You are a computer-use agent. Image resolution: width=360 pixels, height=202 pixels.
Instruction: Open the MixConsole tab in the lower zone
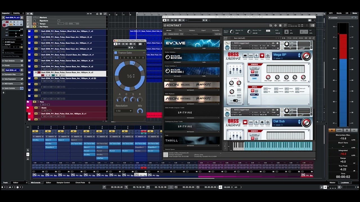tap(35, 183)
